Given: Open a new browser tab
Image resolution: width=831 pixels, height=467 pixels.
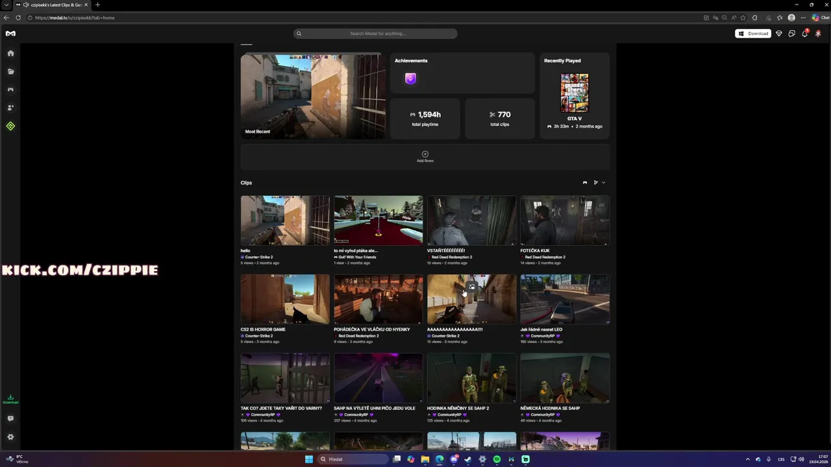Looking at the screenshot, I should click(x=97, y=5).
